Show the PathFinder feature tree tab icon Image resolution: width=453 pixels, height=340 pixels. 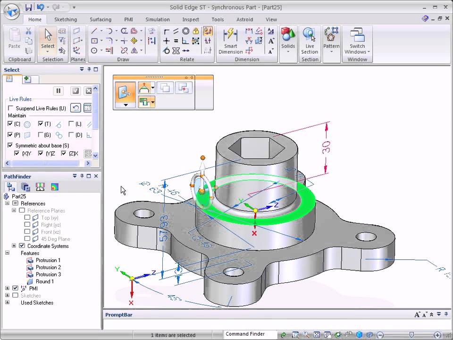point(11,187)
